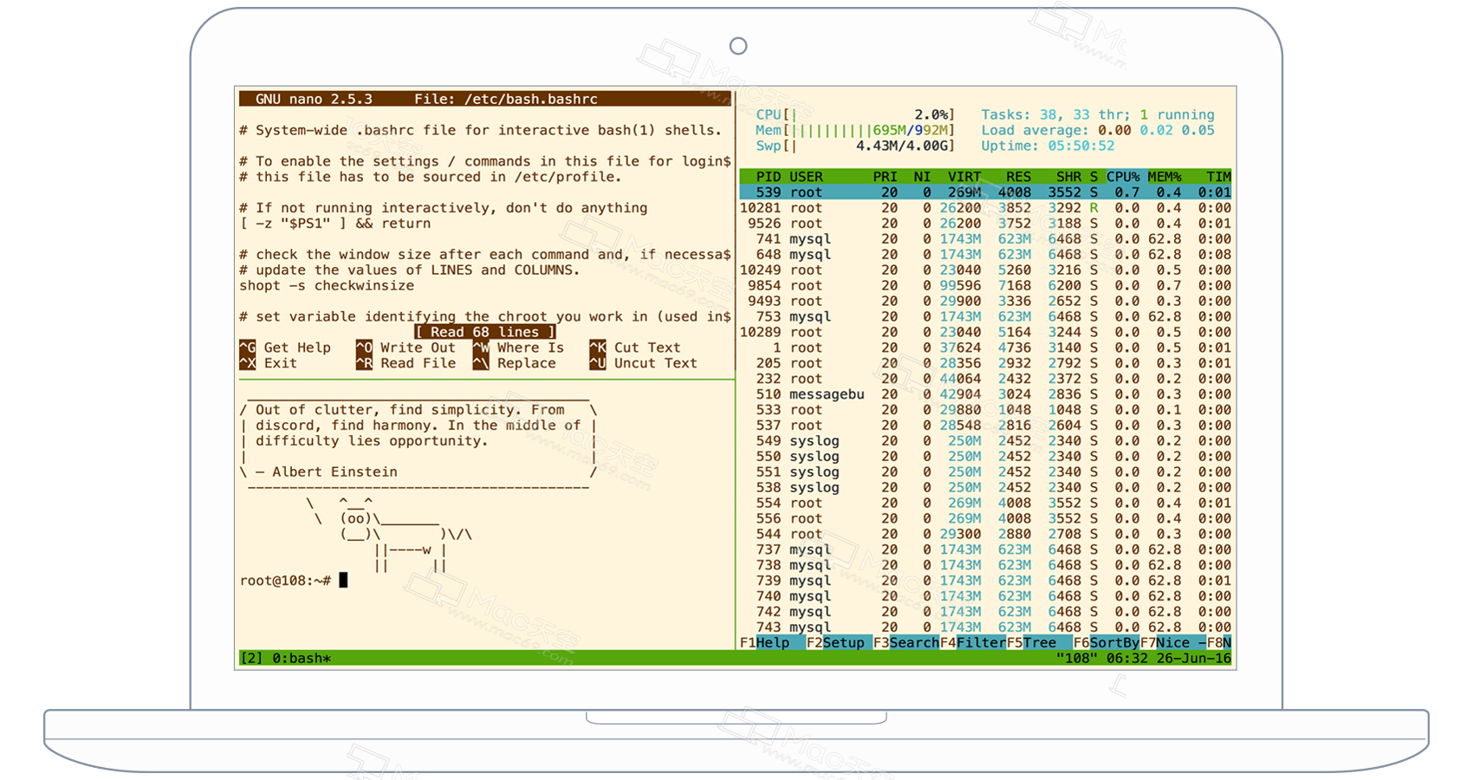Click the Mem usage meter bar

pos(855,130)
